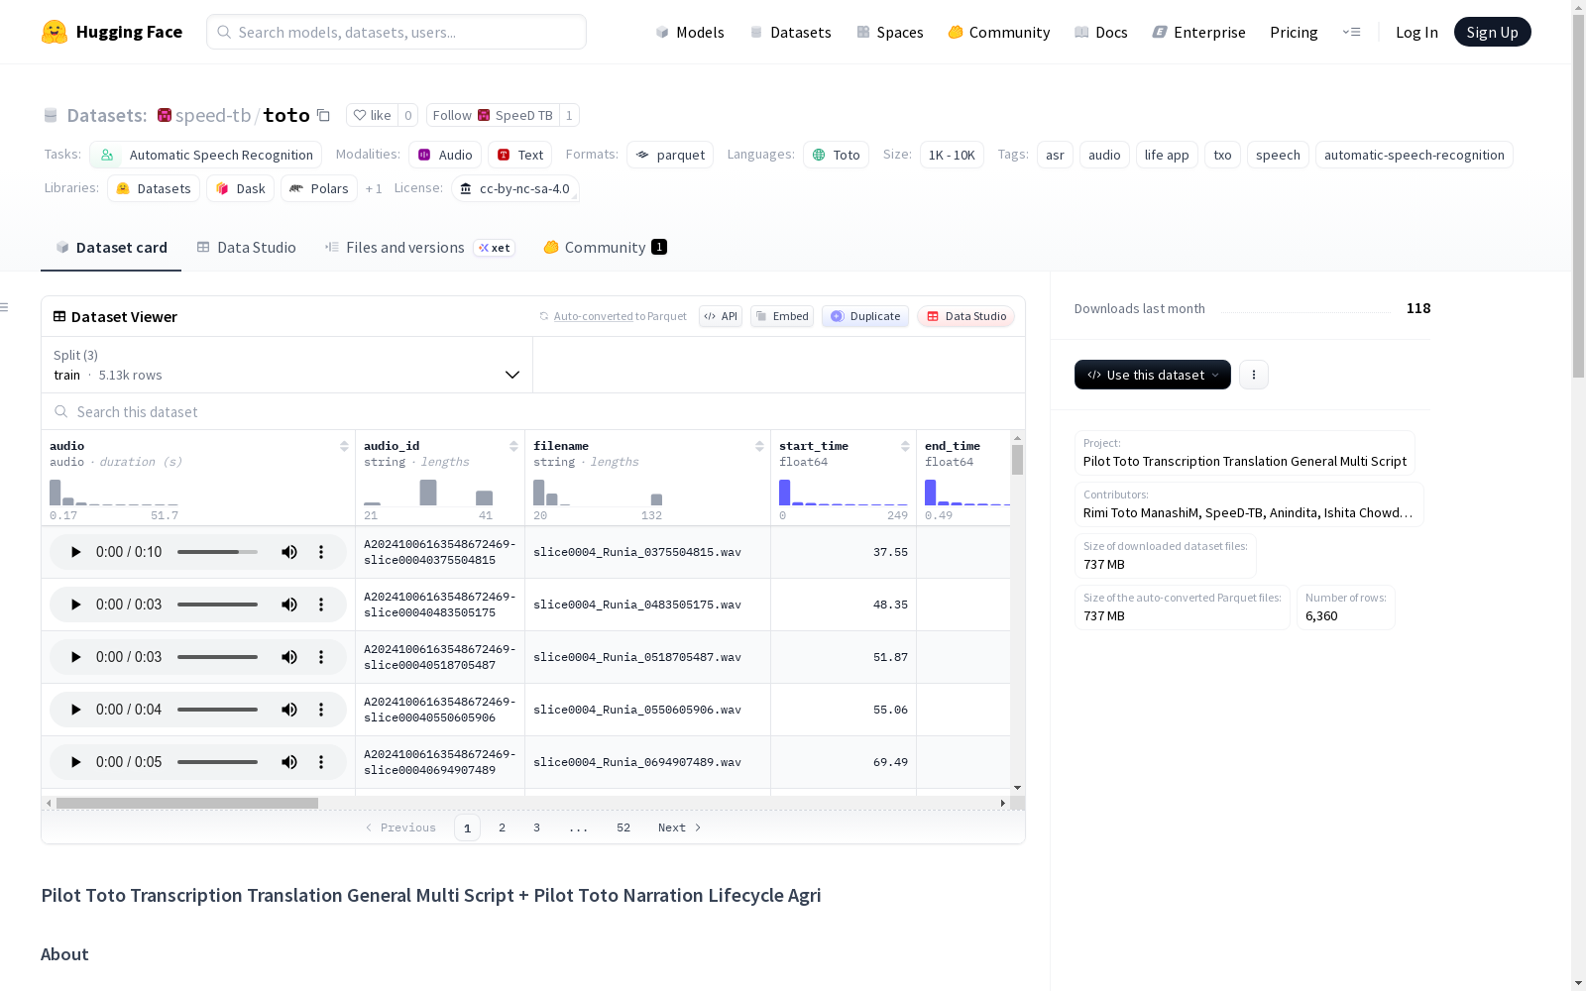Open Community in the top navigation
This screenshot has height=991, width=1586.
[999, 32]
